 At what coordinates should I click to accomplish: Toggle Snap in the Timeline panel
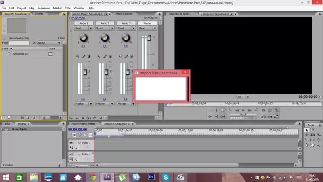(74, 135)
